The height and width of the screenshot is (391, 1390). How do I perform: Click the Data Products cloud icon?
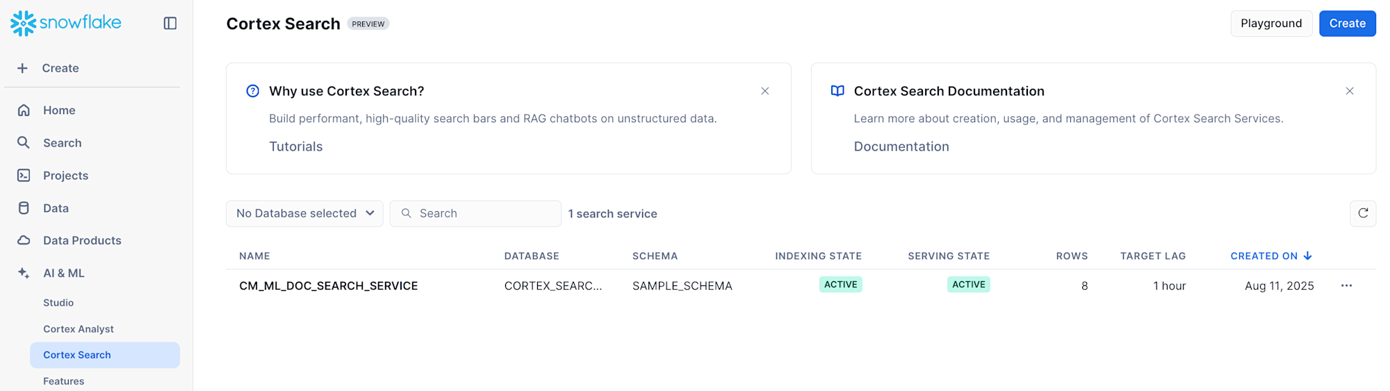coord(24,240)
